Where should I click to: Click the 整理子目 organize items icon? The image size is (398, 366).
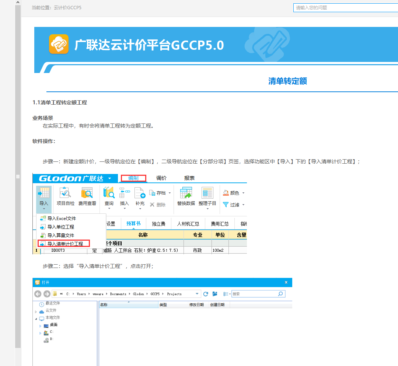207,193
